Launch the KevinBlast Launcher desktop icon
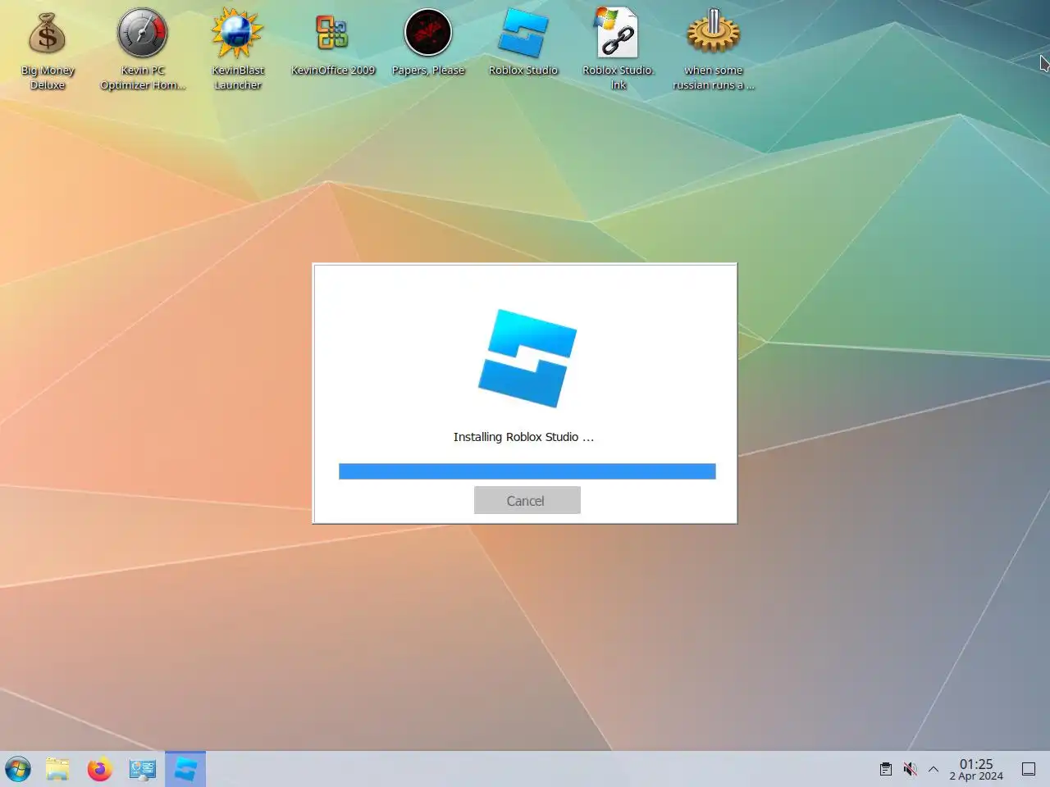The height and width of the screenshot is (787, 1050). coord(238,49)
